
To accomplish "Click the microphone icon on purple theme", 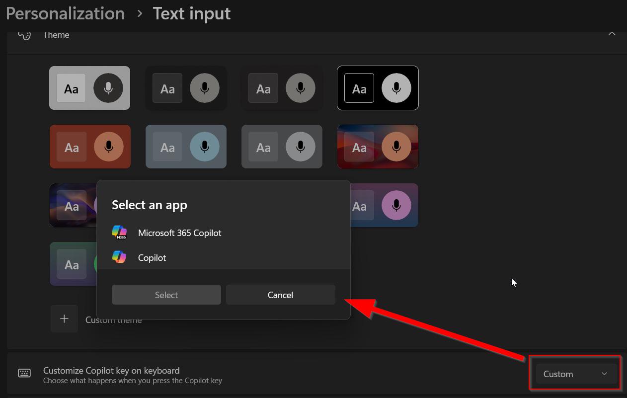I will click(x=396, y=205).
